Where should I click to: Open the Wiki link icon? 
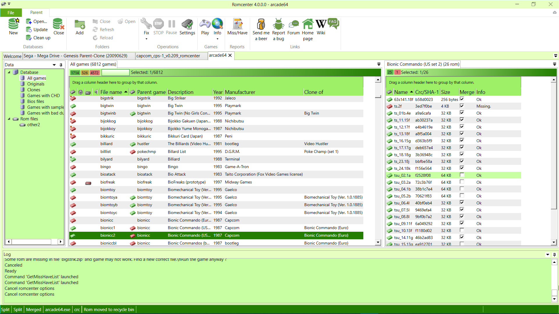[321, 24]
